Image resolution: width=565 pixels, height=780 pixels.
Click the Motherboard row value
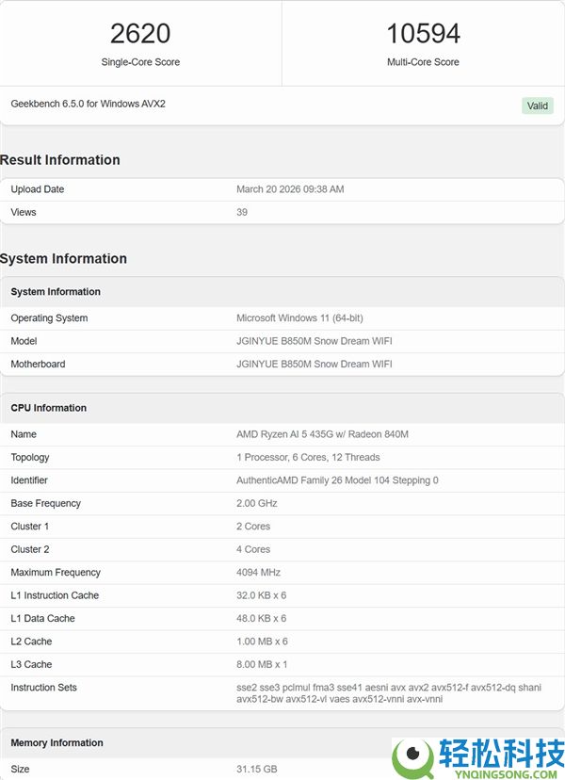tap(315, 364)
